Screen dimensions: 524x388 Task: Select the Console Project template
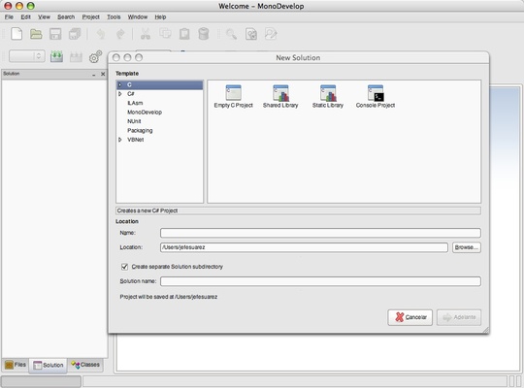point(376,97)
